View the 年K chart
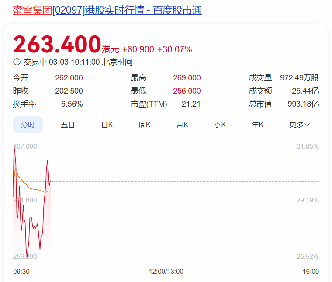 (x=258, y=125)
